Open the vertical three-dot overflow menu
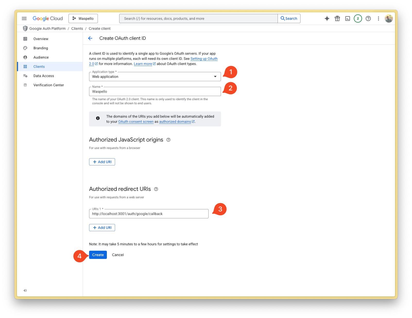The height and width of the screenshot is (318, 412). pyautogui.click(x=378, y=18)
